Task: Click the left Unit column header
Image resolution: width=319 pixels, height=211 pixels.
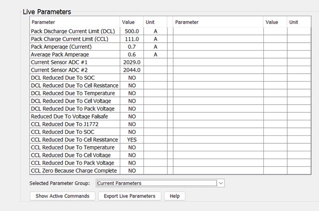Action: pyautogui.click(x=155, y=22)
